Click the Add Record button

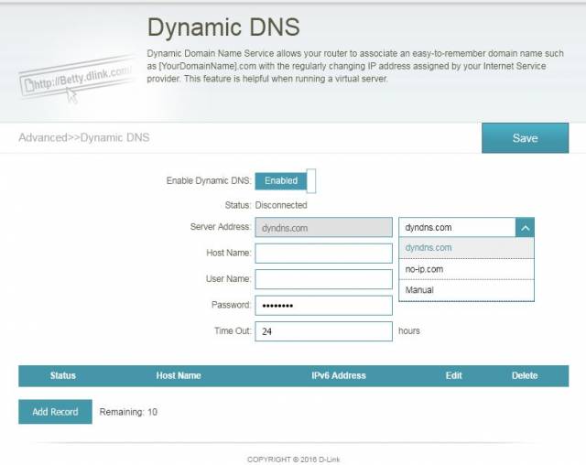click(x=54, y=412)
